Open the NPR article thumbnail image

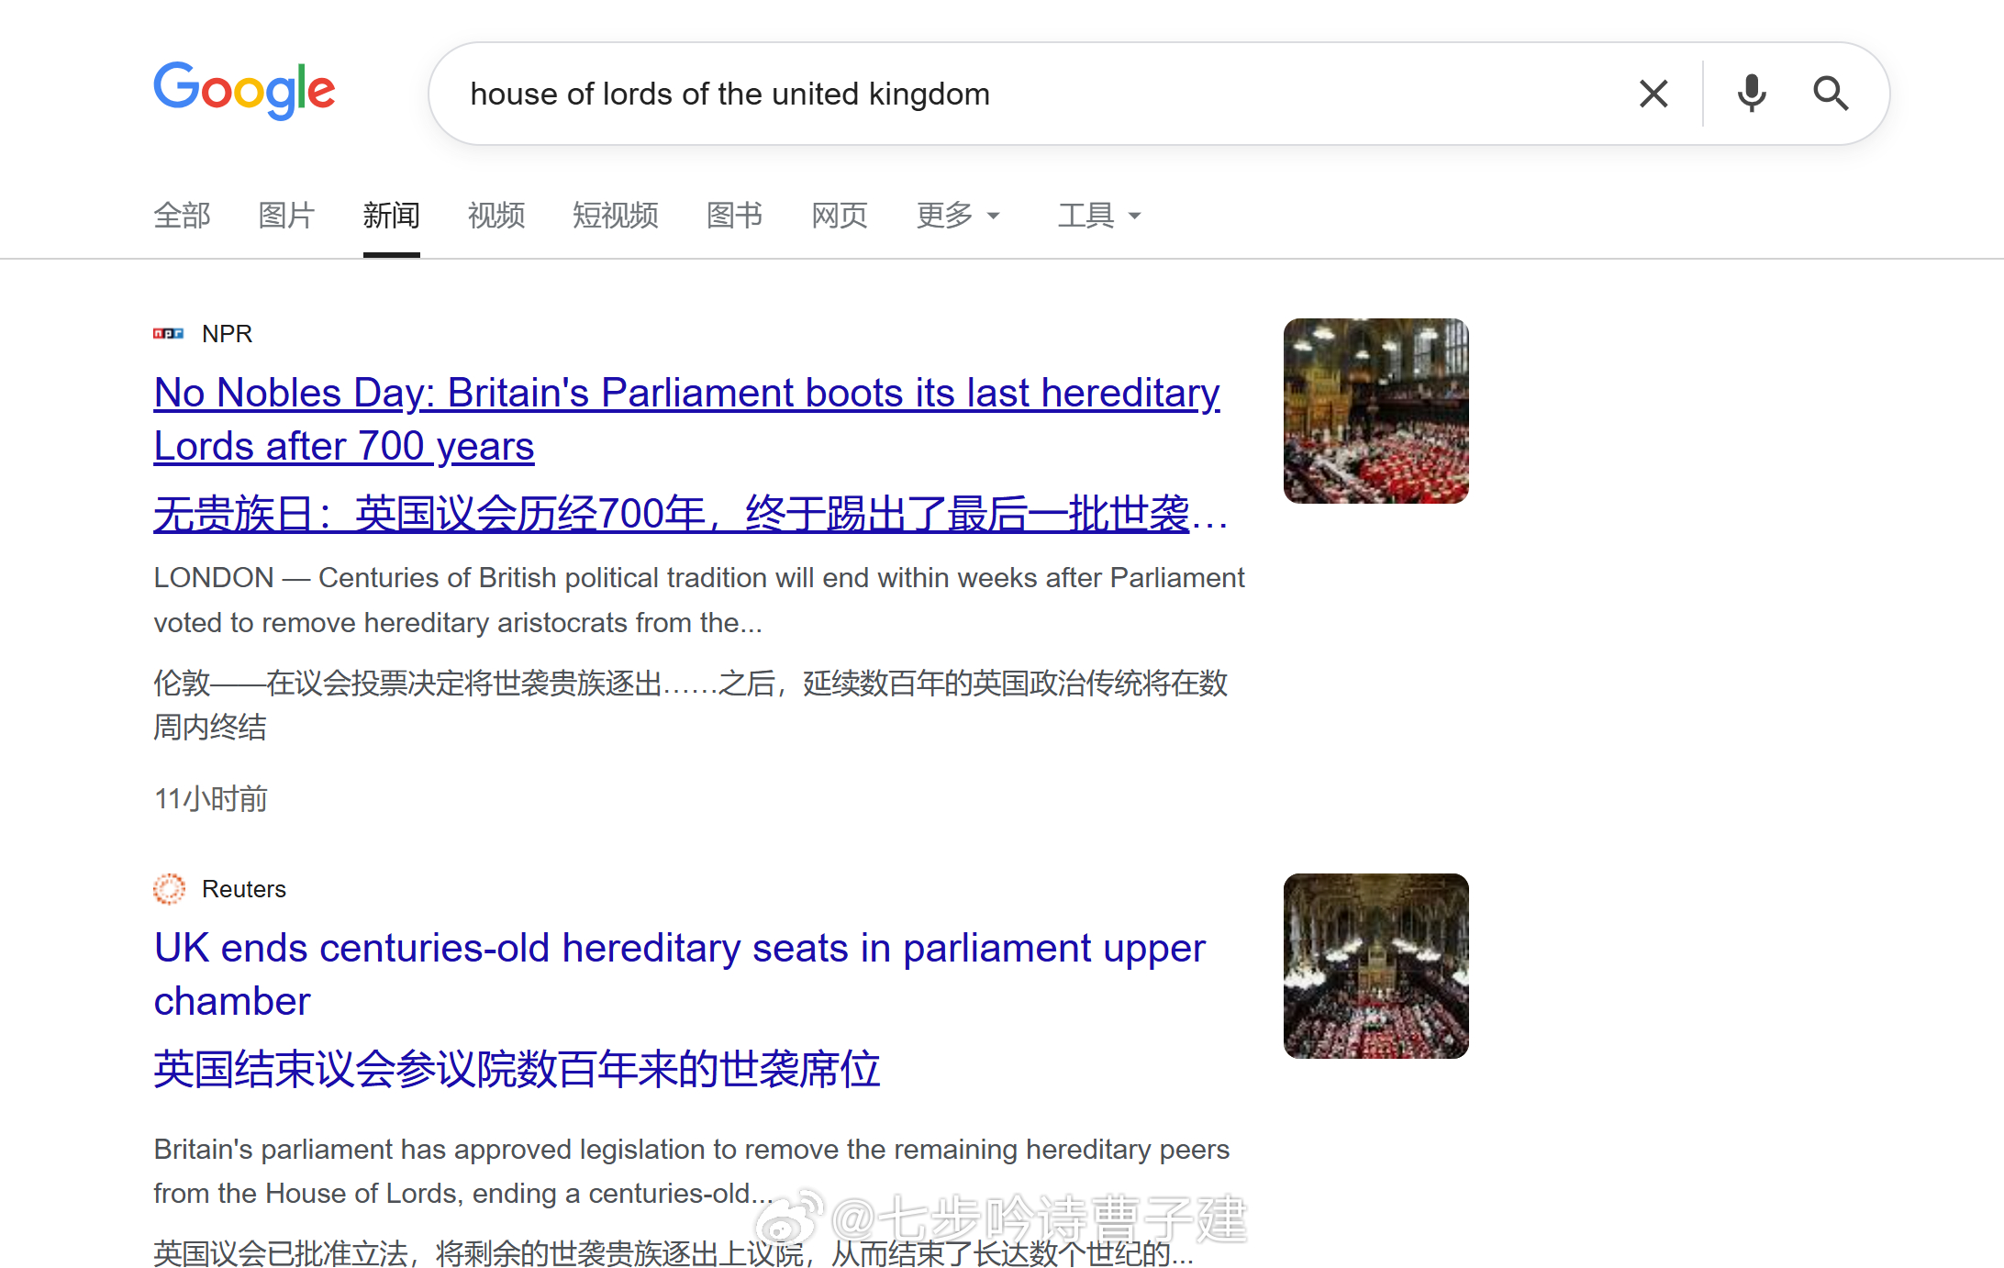coord(1376,411)
